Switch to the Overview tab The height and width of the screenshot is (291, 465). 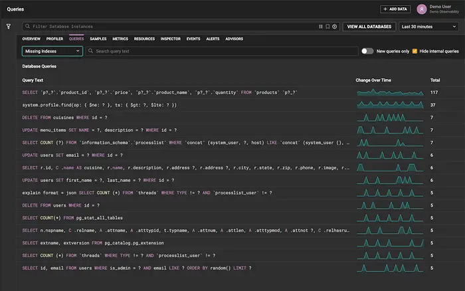coord(31,39)
